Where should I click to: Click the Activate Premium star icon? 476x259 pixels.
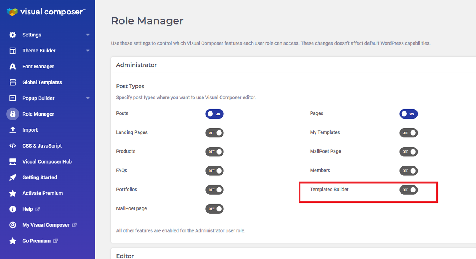(x=13, y=193)
